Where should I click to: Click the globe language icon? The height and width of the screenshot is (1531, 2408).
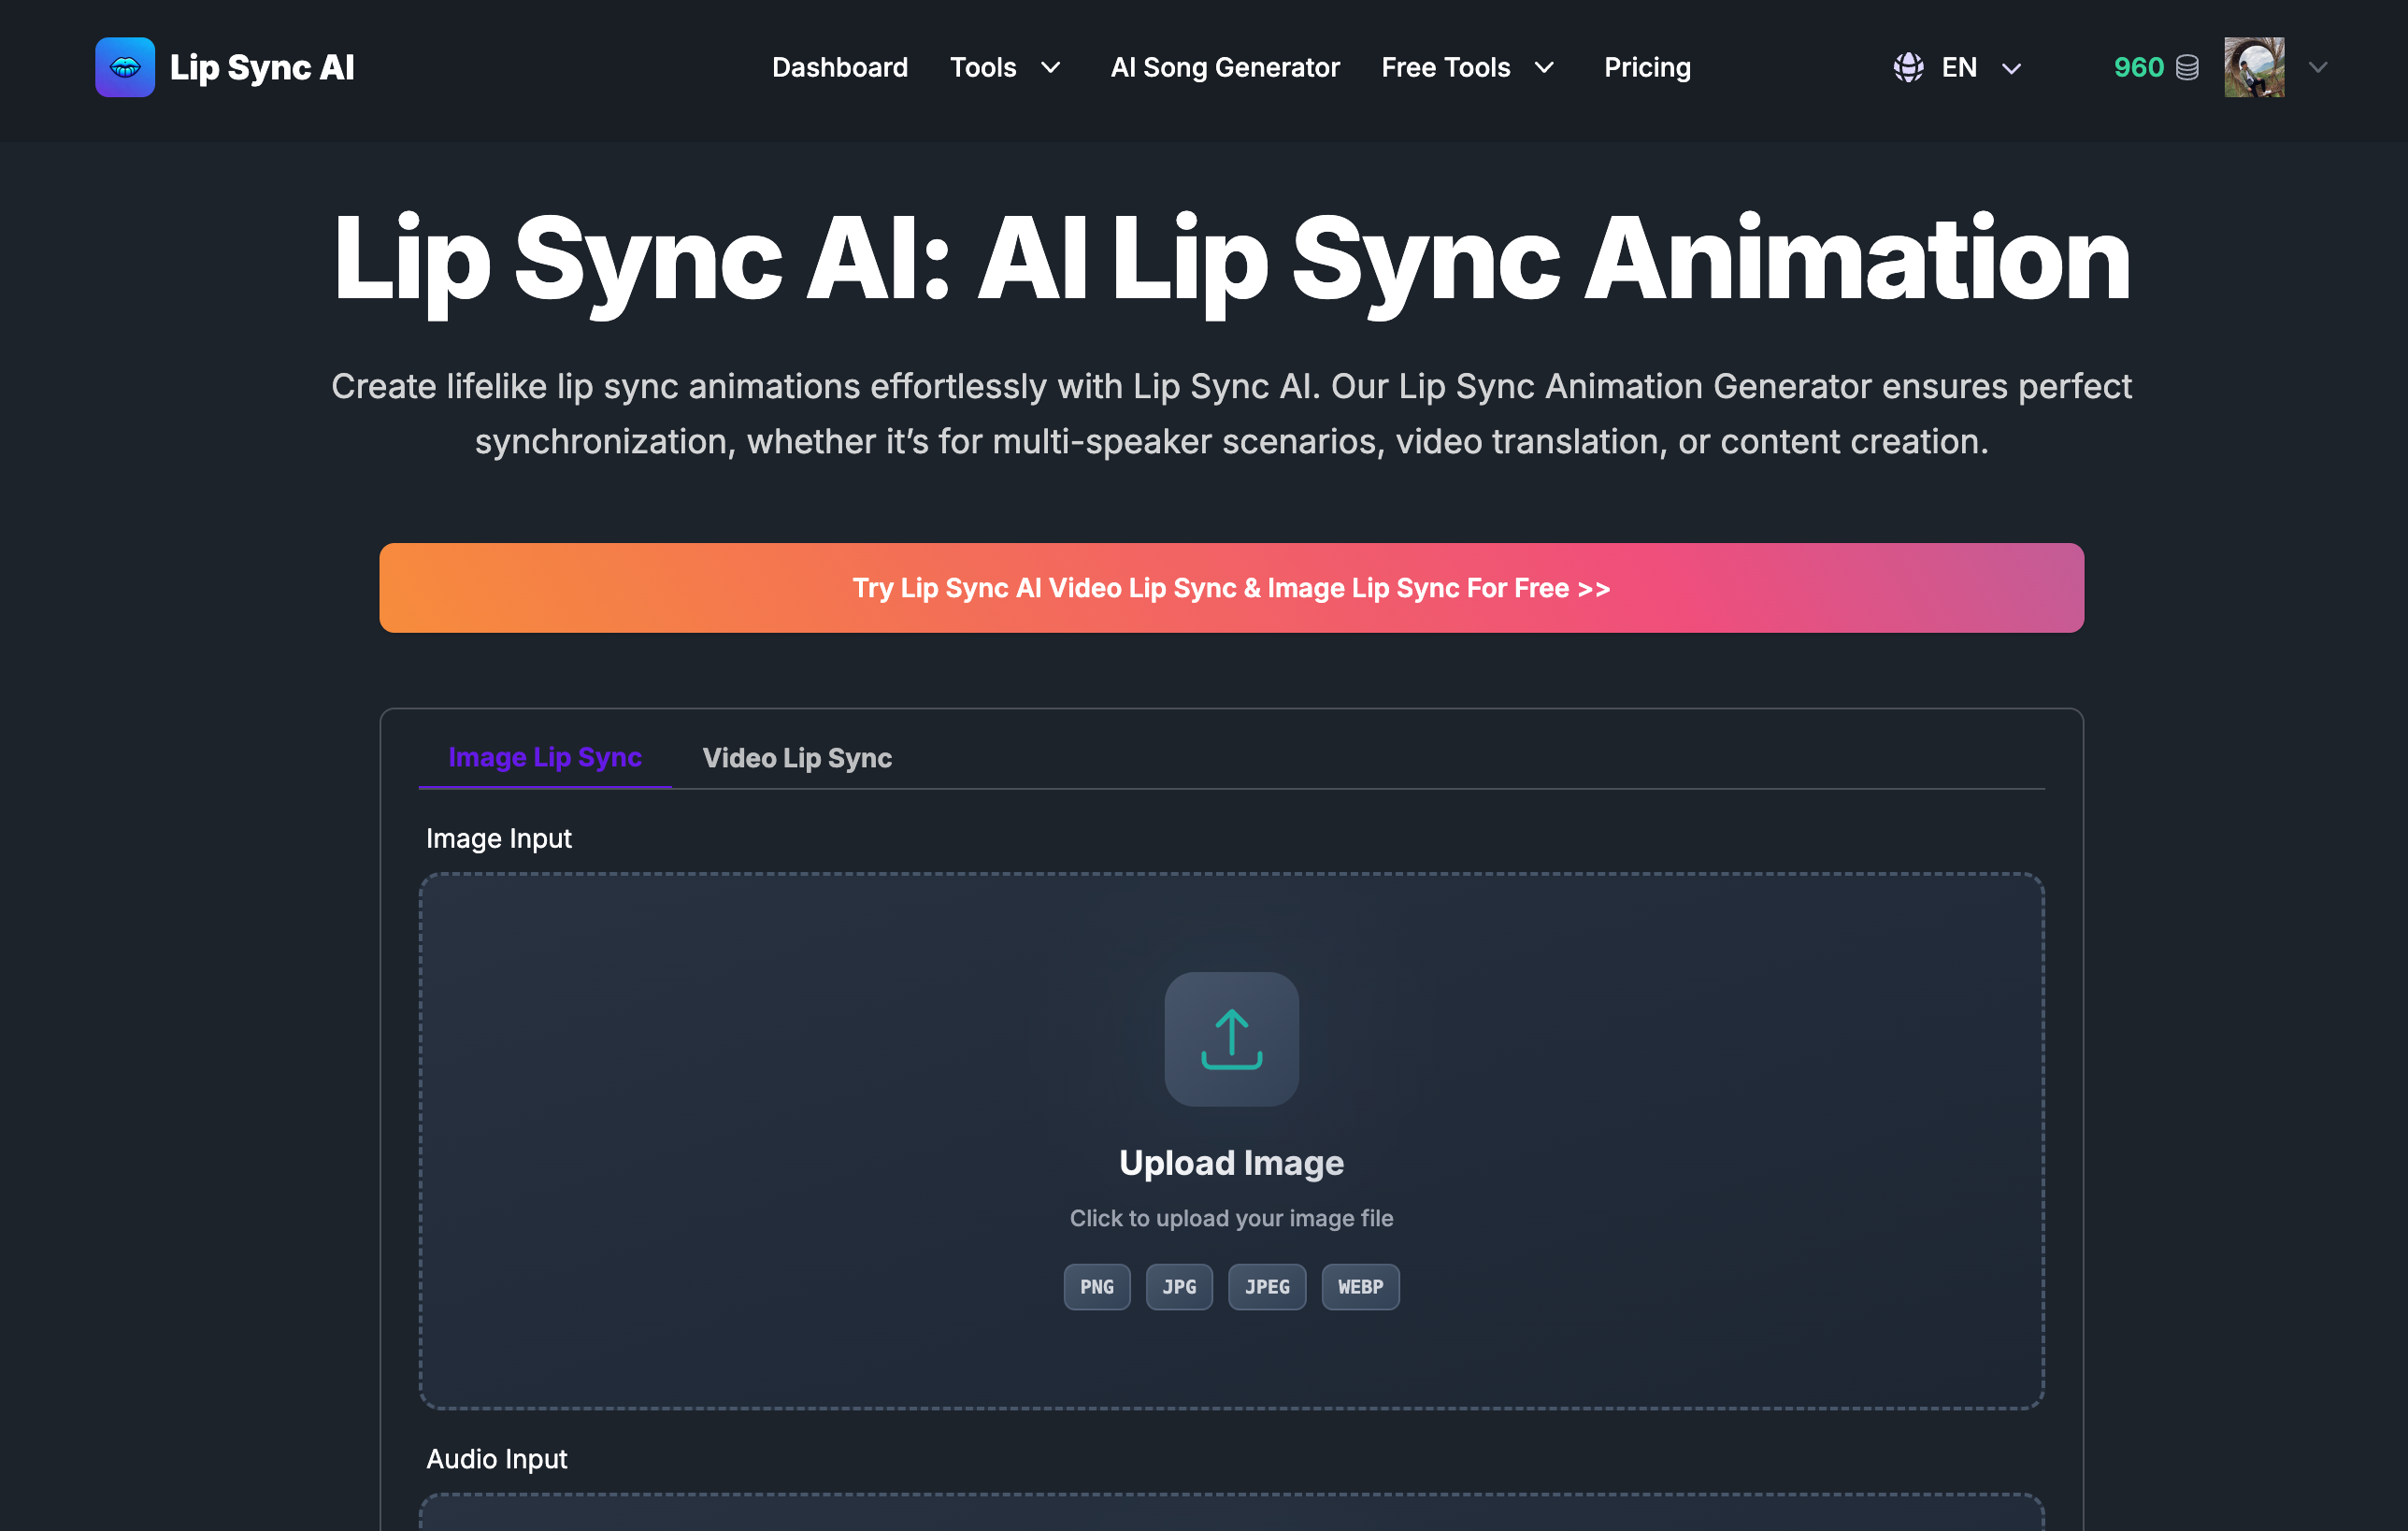pos(1907,67)
